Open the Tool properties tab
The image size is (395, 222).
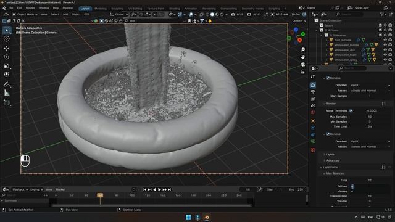[x=313, y=76]
